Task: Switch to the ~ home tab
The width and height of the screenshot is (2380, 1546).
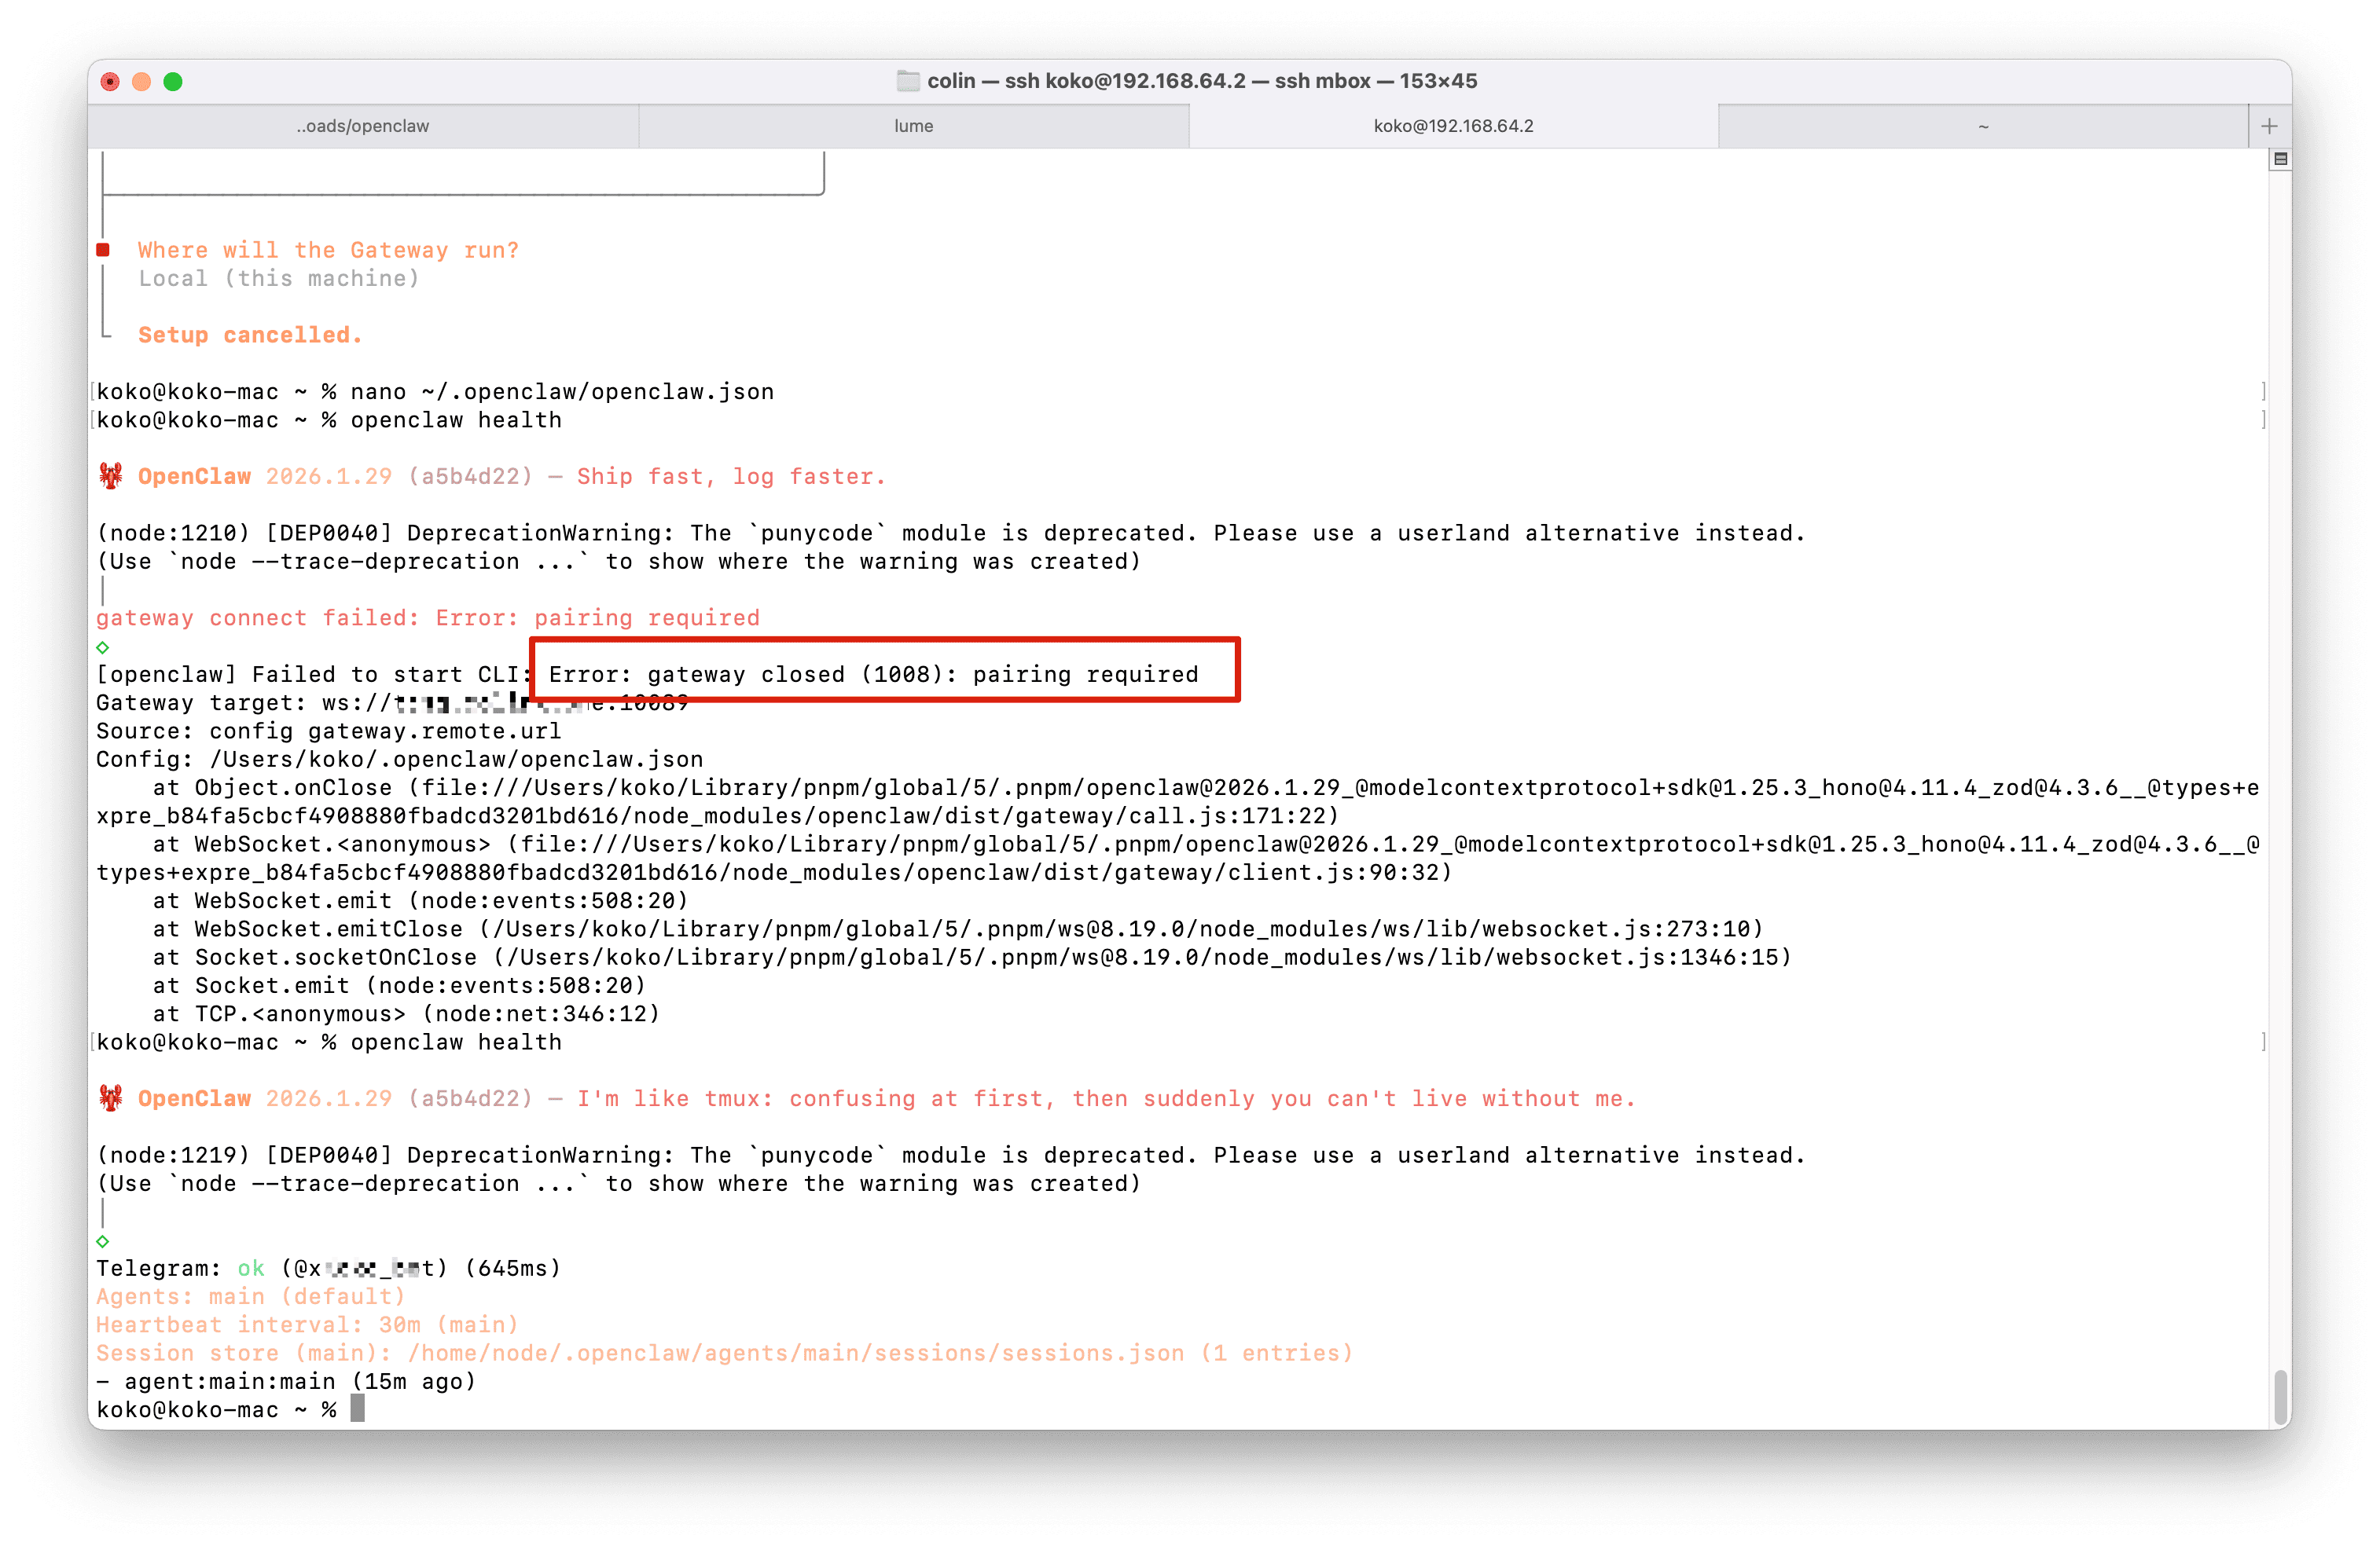Action: coord(1982,126)
